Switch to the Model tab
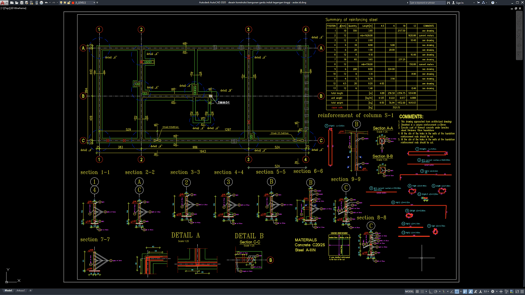Image resolution: width=525 pixels, height=295 pixels. coord(8,290)
